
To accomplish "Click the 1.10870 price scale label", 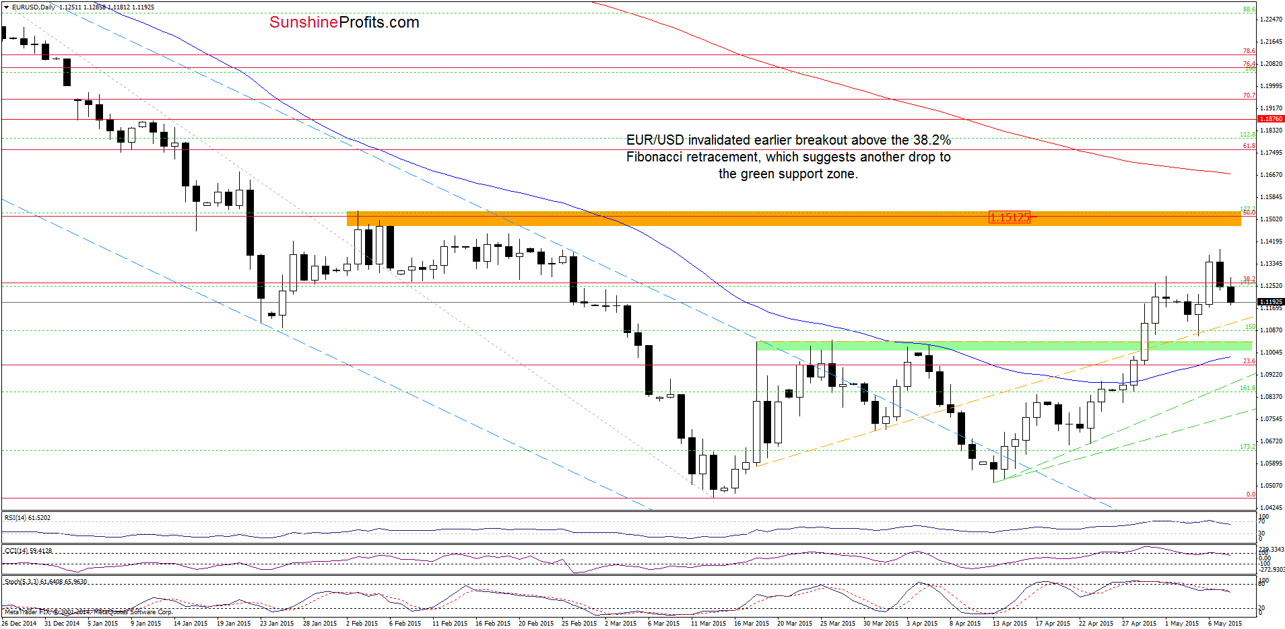I will (x=1272, y=330).
